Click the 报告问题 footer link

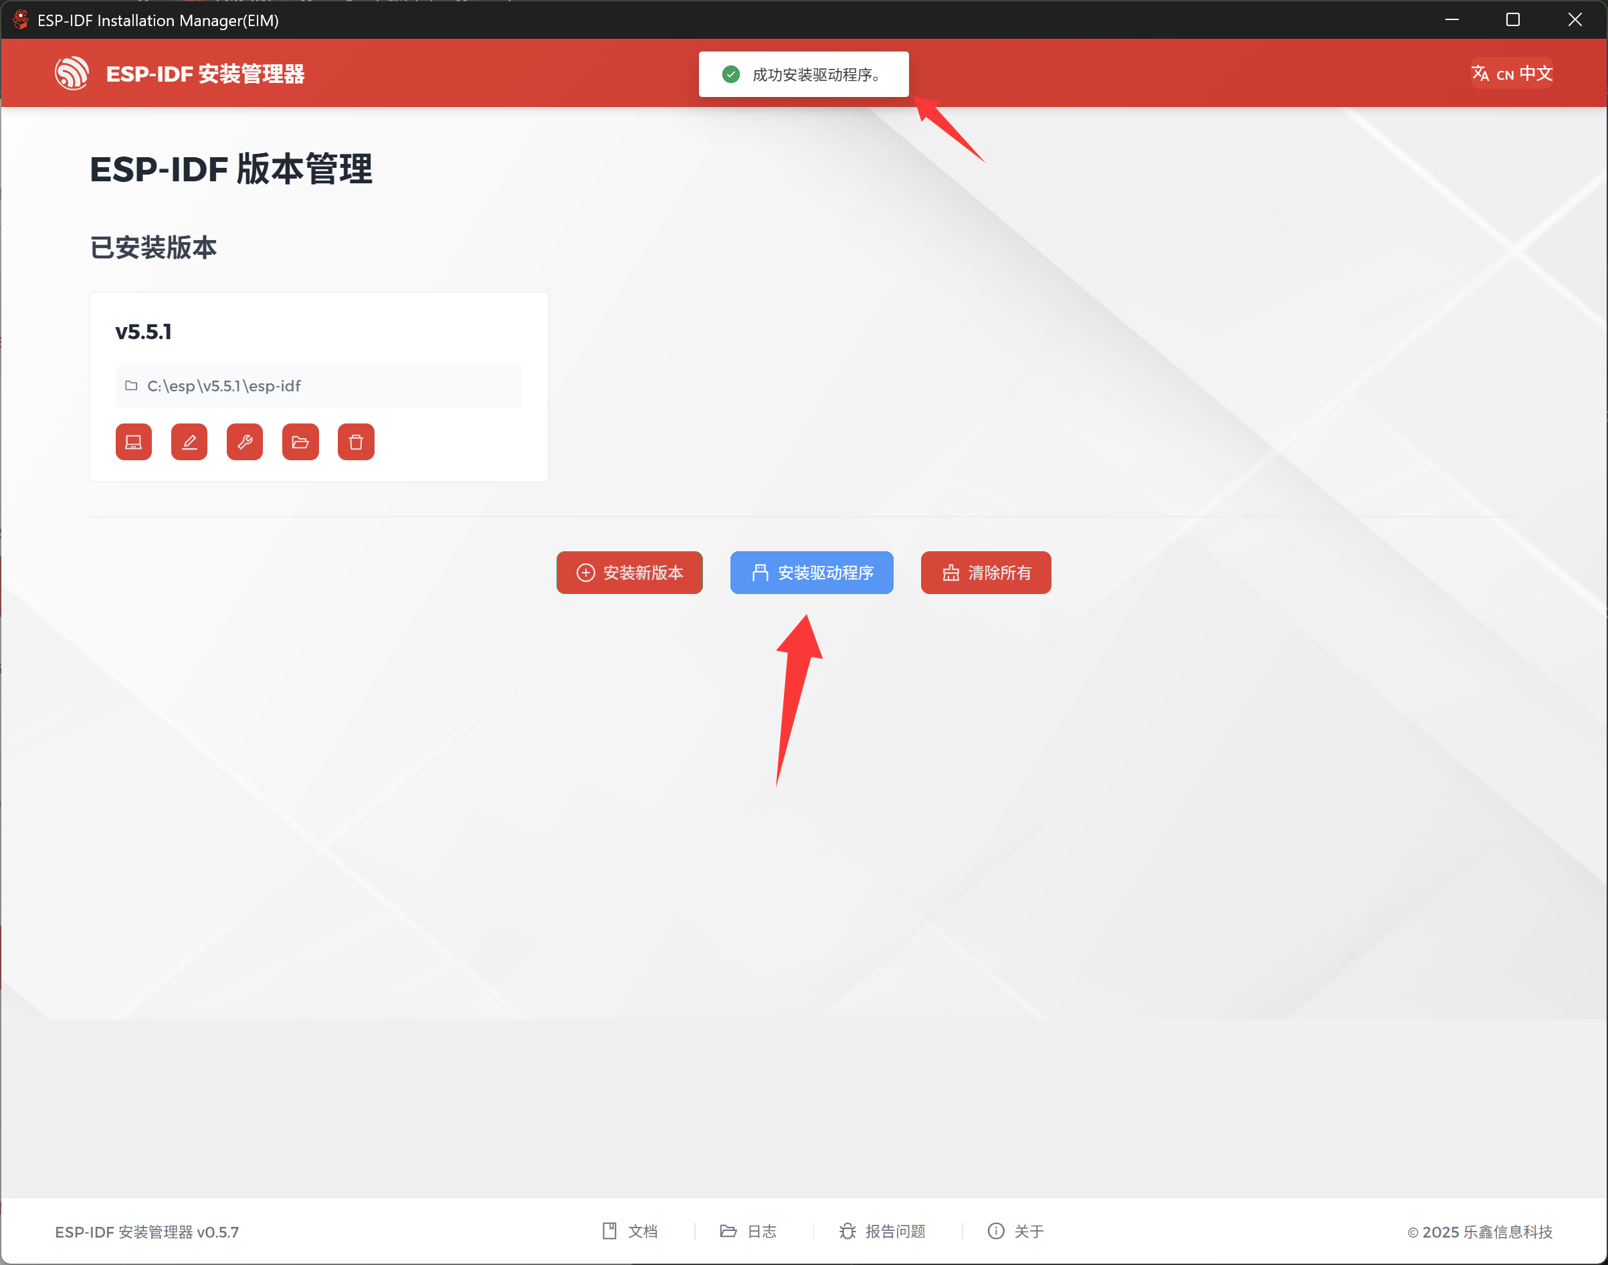coord(882,1231)
